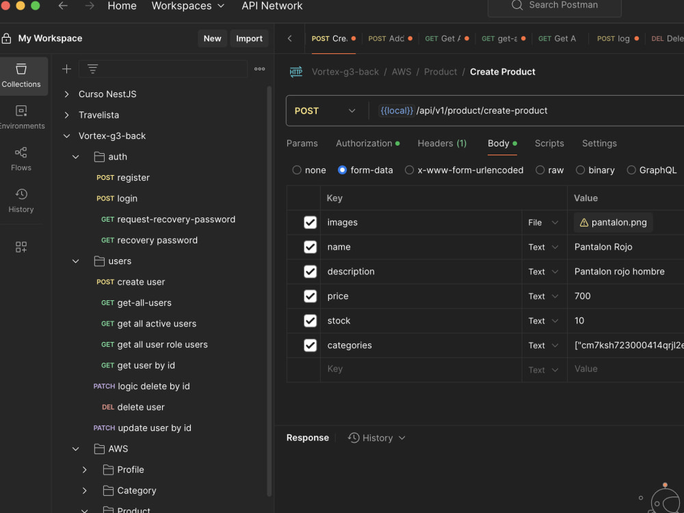
Task: Expand the Travelista collection
Action: [x=67, y=115]
